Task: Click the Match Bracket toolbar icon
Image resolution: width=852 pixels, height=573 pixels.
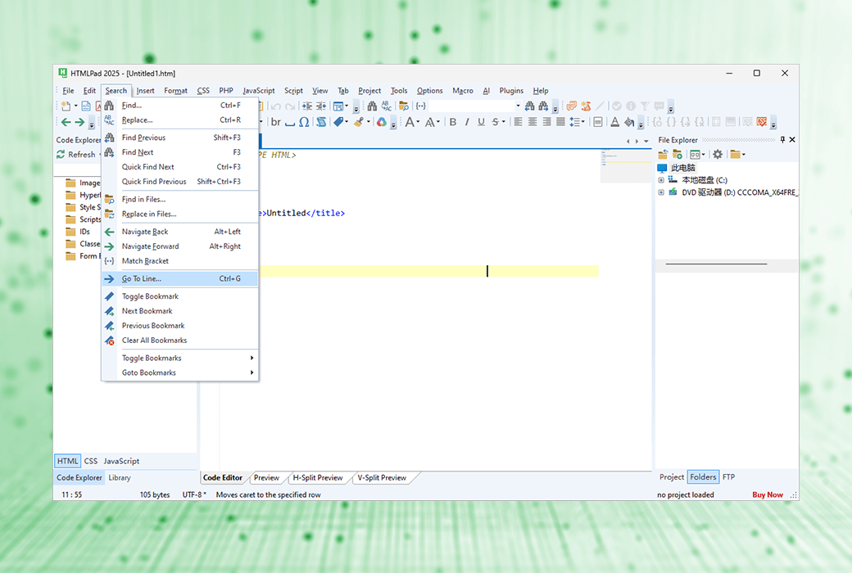Action: (x=420, y=106)
